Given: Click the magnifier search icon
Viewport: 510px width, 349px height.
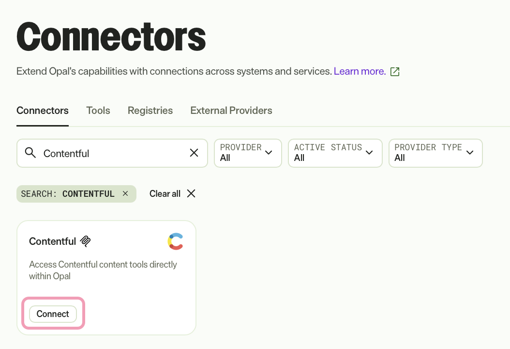Looking at the screenshot, I should coord(30,153).
